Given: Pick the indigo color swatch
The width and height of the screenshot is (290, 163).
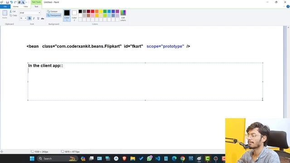Looking at the screenshot, I should pyautogui.click(x=113, y=11).
